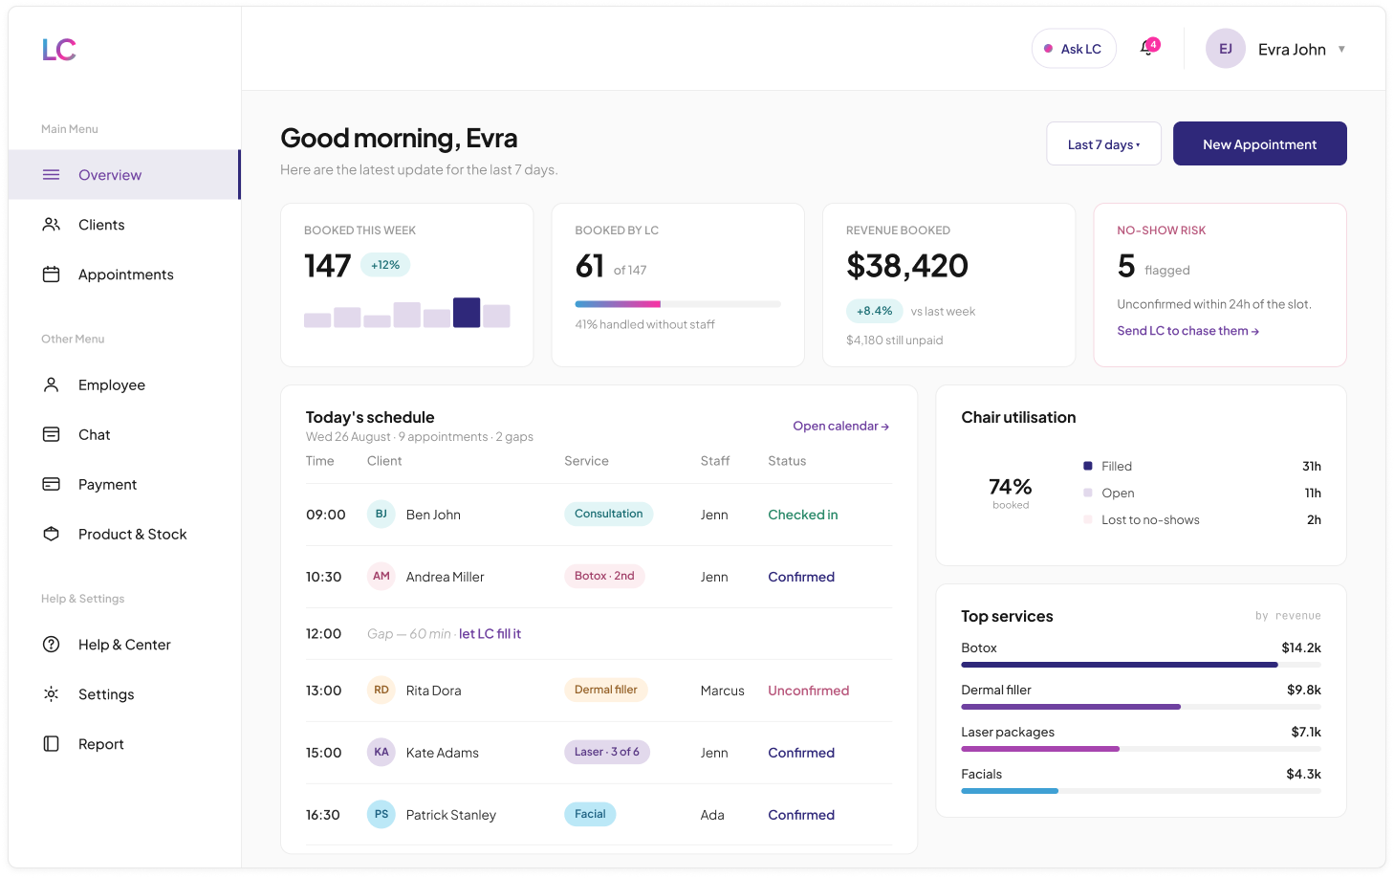1394x878 pixels.
Task: Click the +8.4% revenue badge
Action: 874,311
